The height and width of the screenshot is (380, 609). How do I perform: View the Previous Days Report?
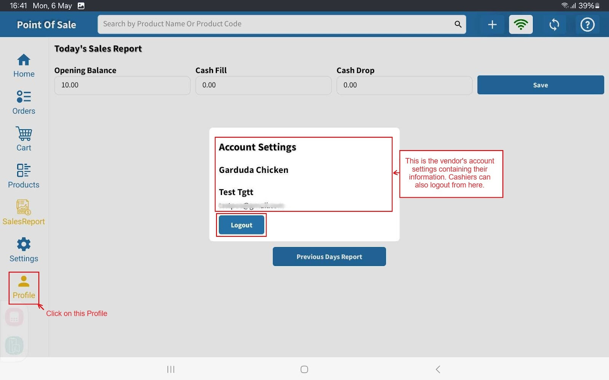[x=329, y=256]
